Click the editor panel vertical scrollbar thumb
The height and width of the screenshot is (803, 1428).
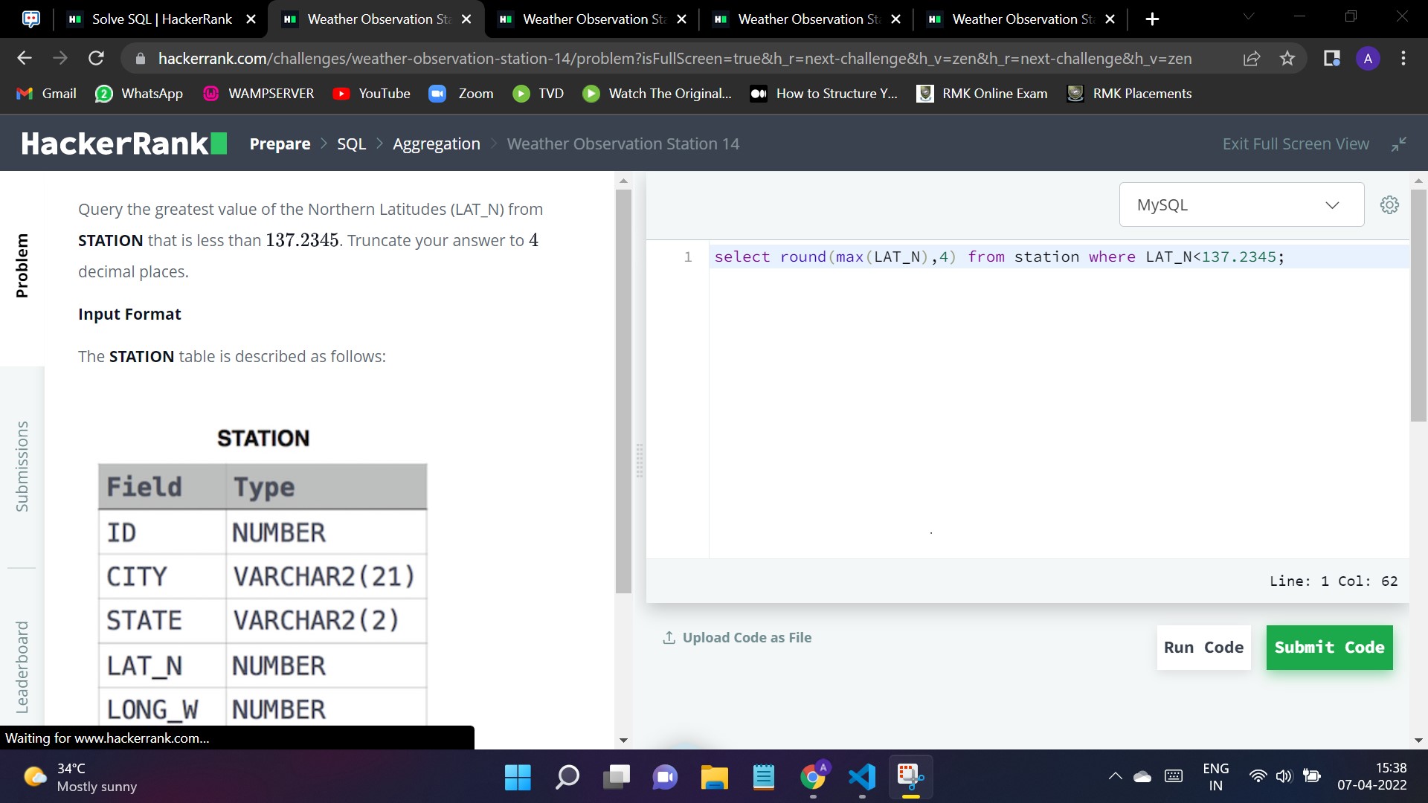pyautogui.click(x=1418, y=306)
